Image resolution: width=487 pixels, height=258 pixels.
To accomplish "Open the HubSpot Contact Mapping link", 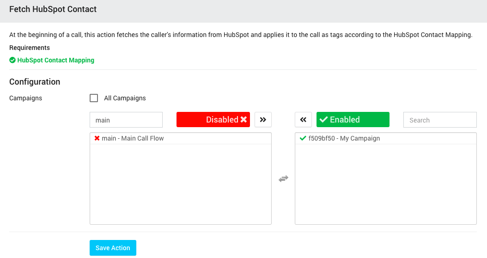I will click(x=55, y=60).
